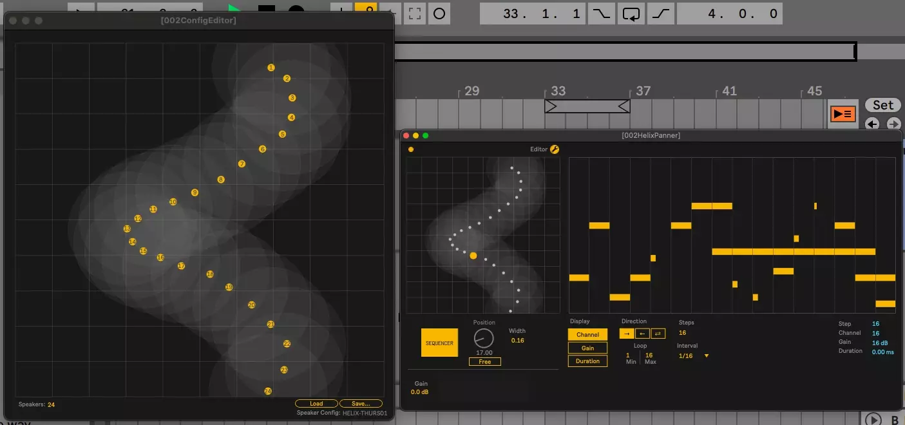Click the Save speaker config button
The width and height of the screenshot is (905, 425).
click(361, 404)
